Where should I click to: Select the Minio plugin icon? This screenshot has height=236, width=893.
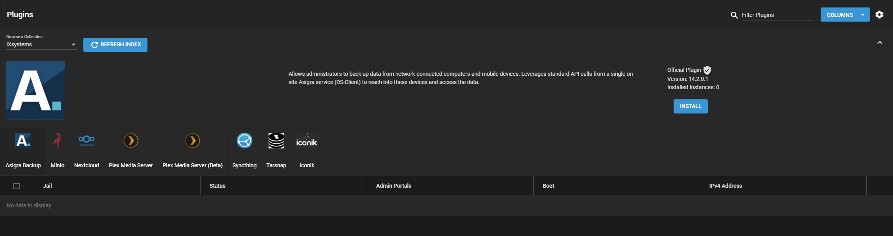57,141
